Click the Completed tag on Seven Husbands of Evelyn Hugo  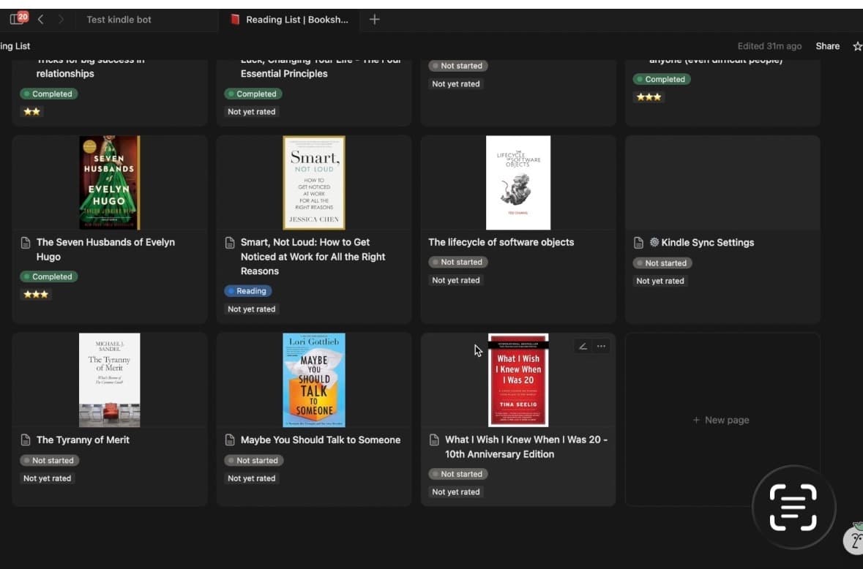coord(48,276)
